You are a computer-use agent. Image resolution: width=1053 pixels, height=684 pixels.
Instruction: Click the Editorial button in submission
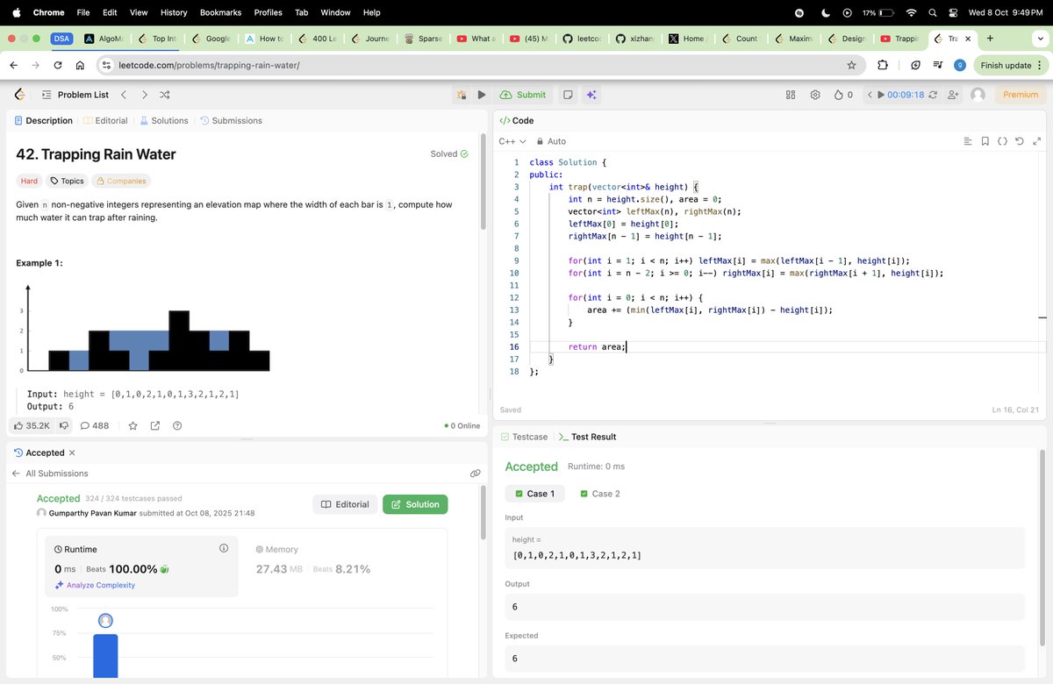345,504
